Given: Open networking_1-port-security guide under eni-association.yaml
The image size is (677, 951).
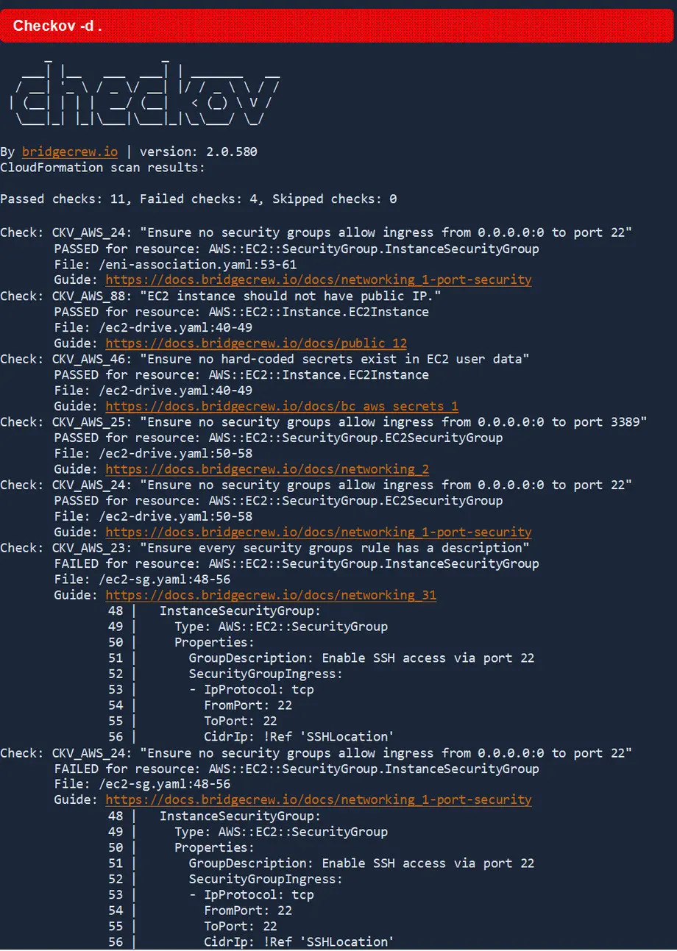Looking at the screenshot, I should 318,279.
